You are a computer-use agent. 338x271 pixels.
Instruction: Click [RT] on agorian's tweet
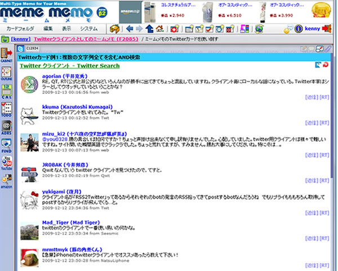tap(324, 97)
